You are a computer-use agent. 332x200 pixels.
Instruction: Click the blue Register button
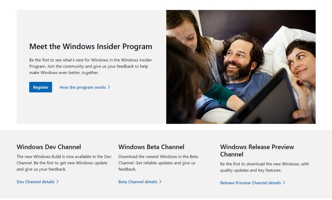click(x=41, y=87)
